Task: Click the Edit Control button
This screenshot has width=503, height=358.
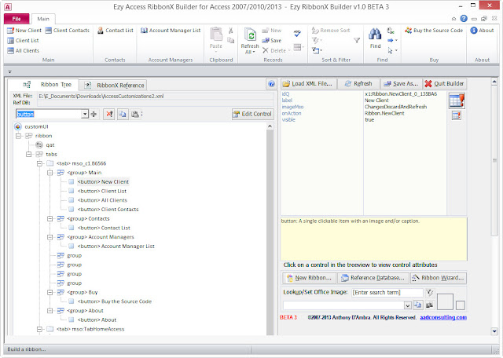Action: pos(253,114)
